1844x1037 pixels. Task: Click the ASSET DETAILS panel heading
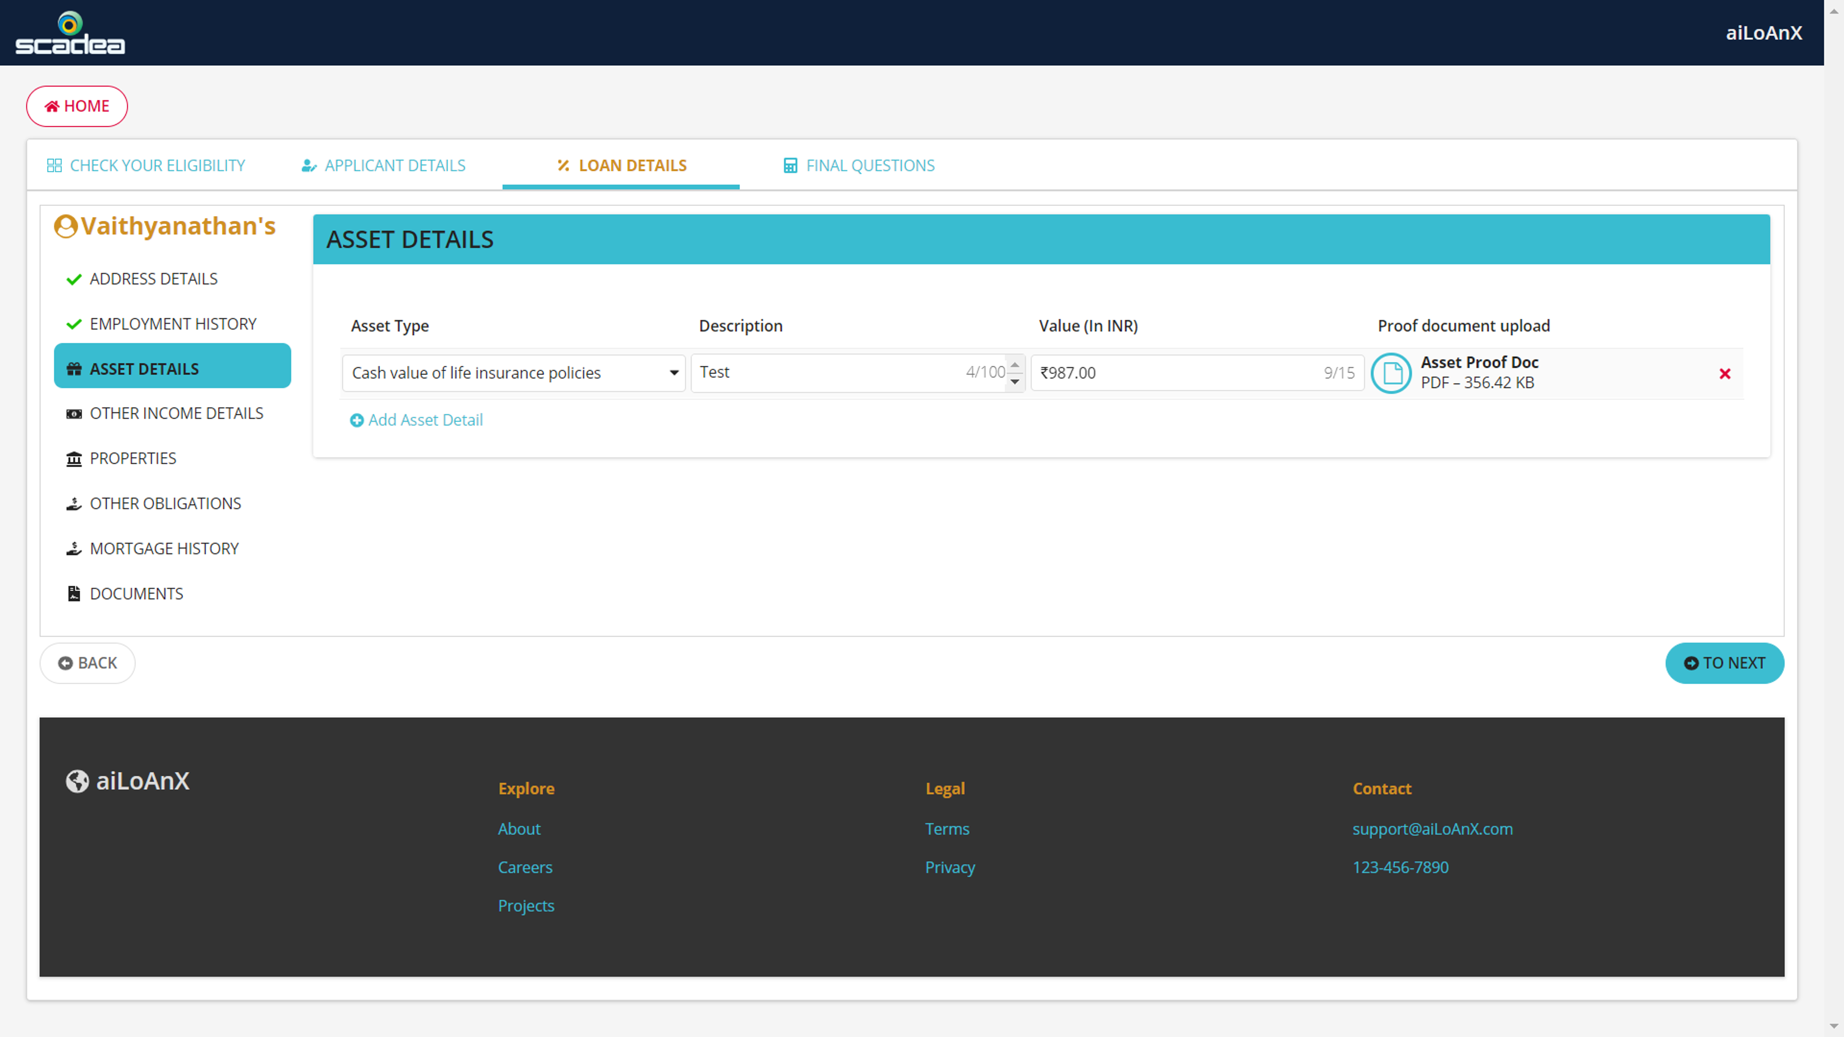coord(410,239)
